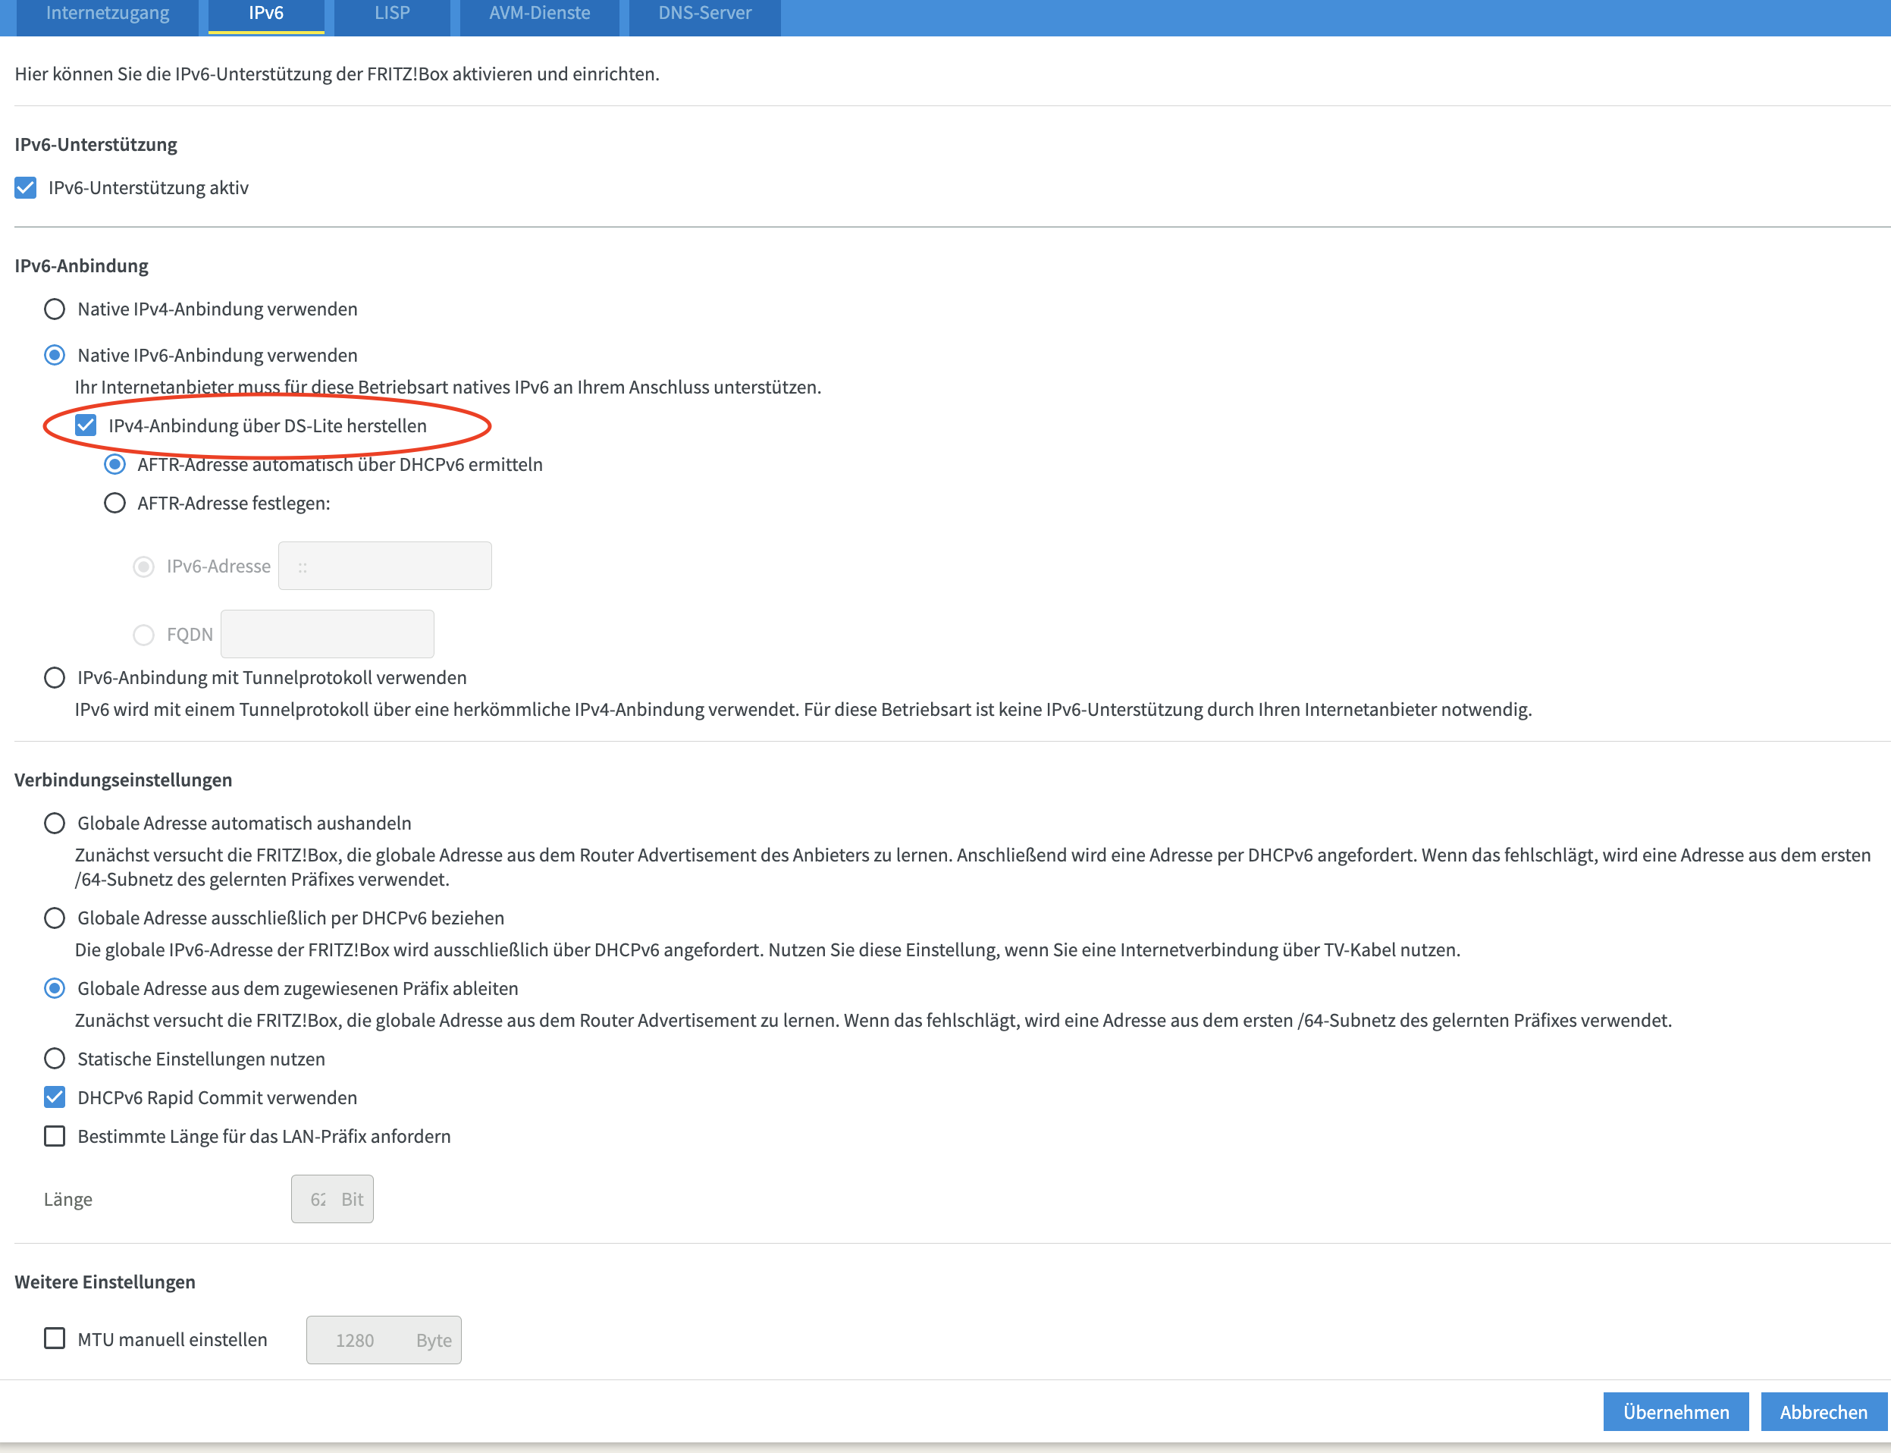Select Native IPv4-Anbindung verwenden radio
The height and width of the screenshot is (1453, 1891).
tap(55, 309)
